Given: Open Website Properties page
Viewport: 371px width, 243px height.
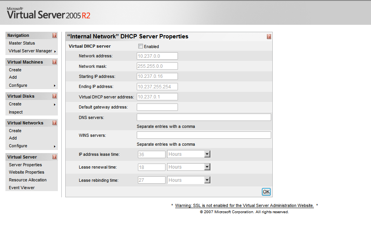Looking at the screenshot, I should coord(26,172).
